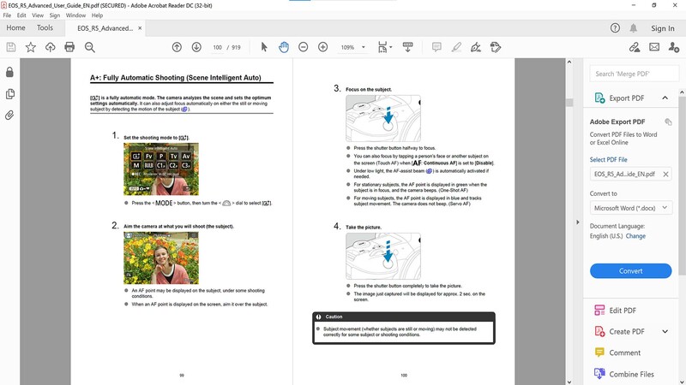686x385 pixels.
Task: Collapse the right tools pane arrow
Action: [577, 222]
